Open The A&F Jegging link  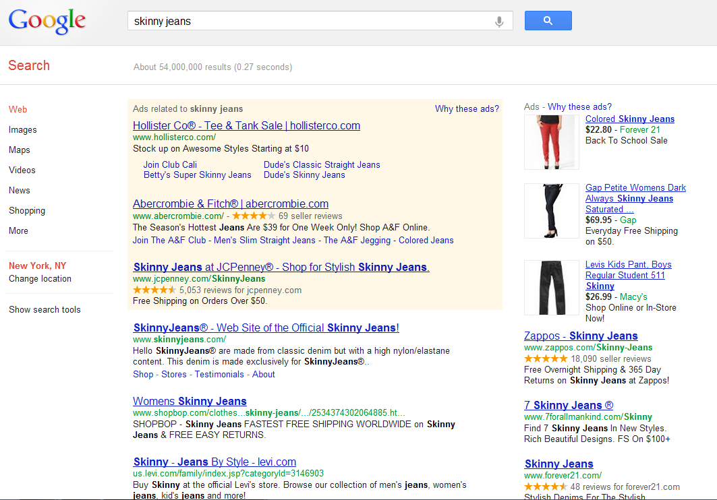[357, 240]
